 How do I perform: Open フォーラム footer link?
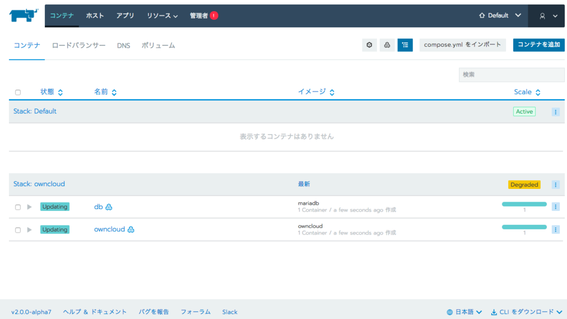click(x=195, y=312)
